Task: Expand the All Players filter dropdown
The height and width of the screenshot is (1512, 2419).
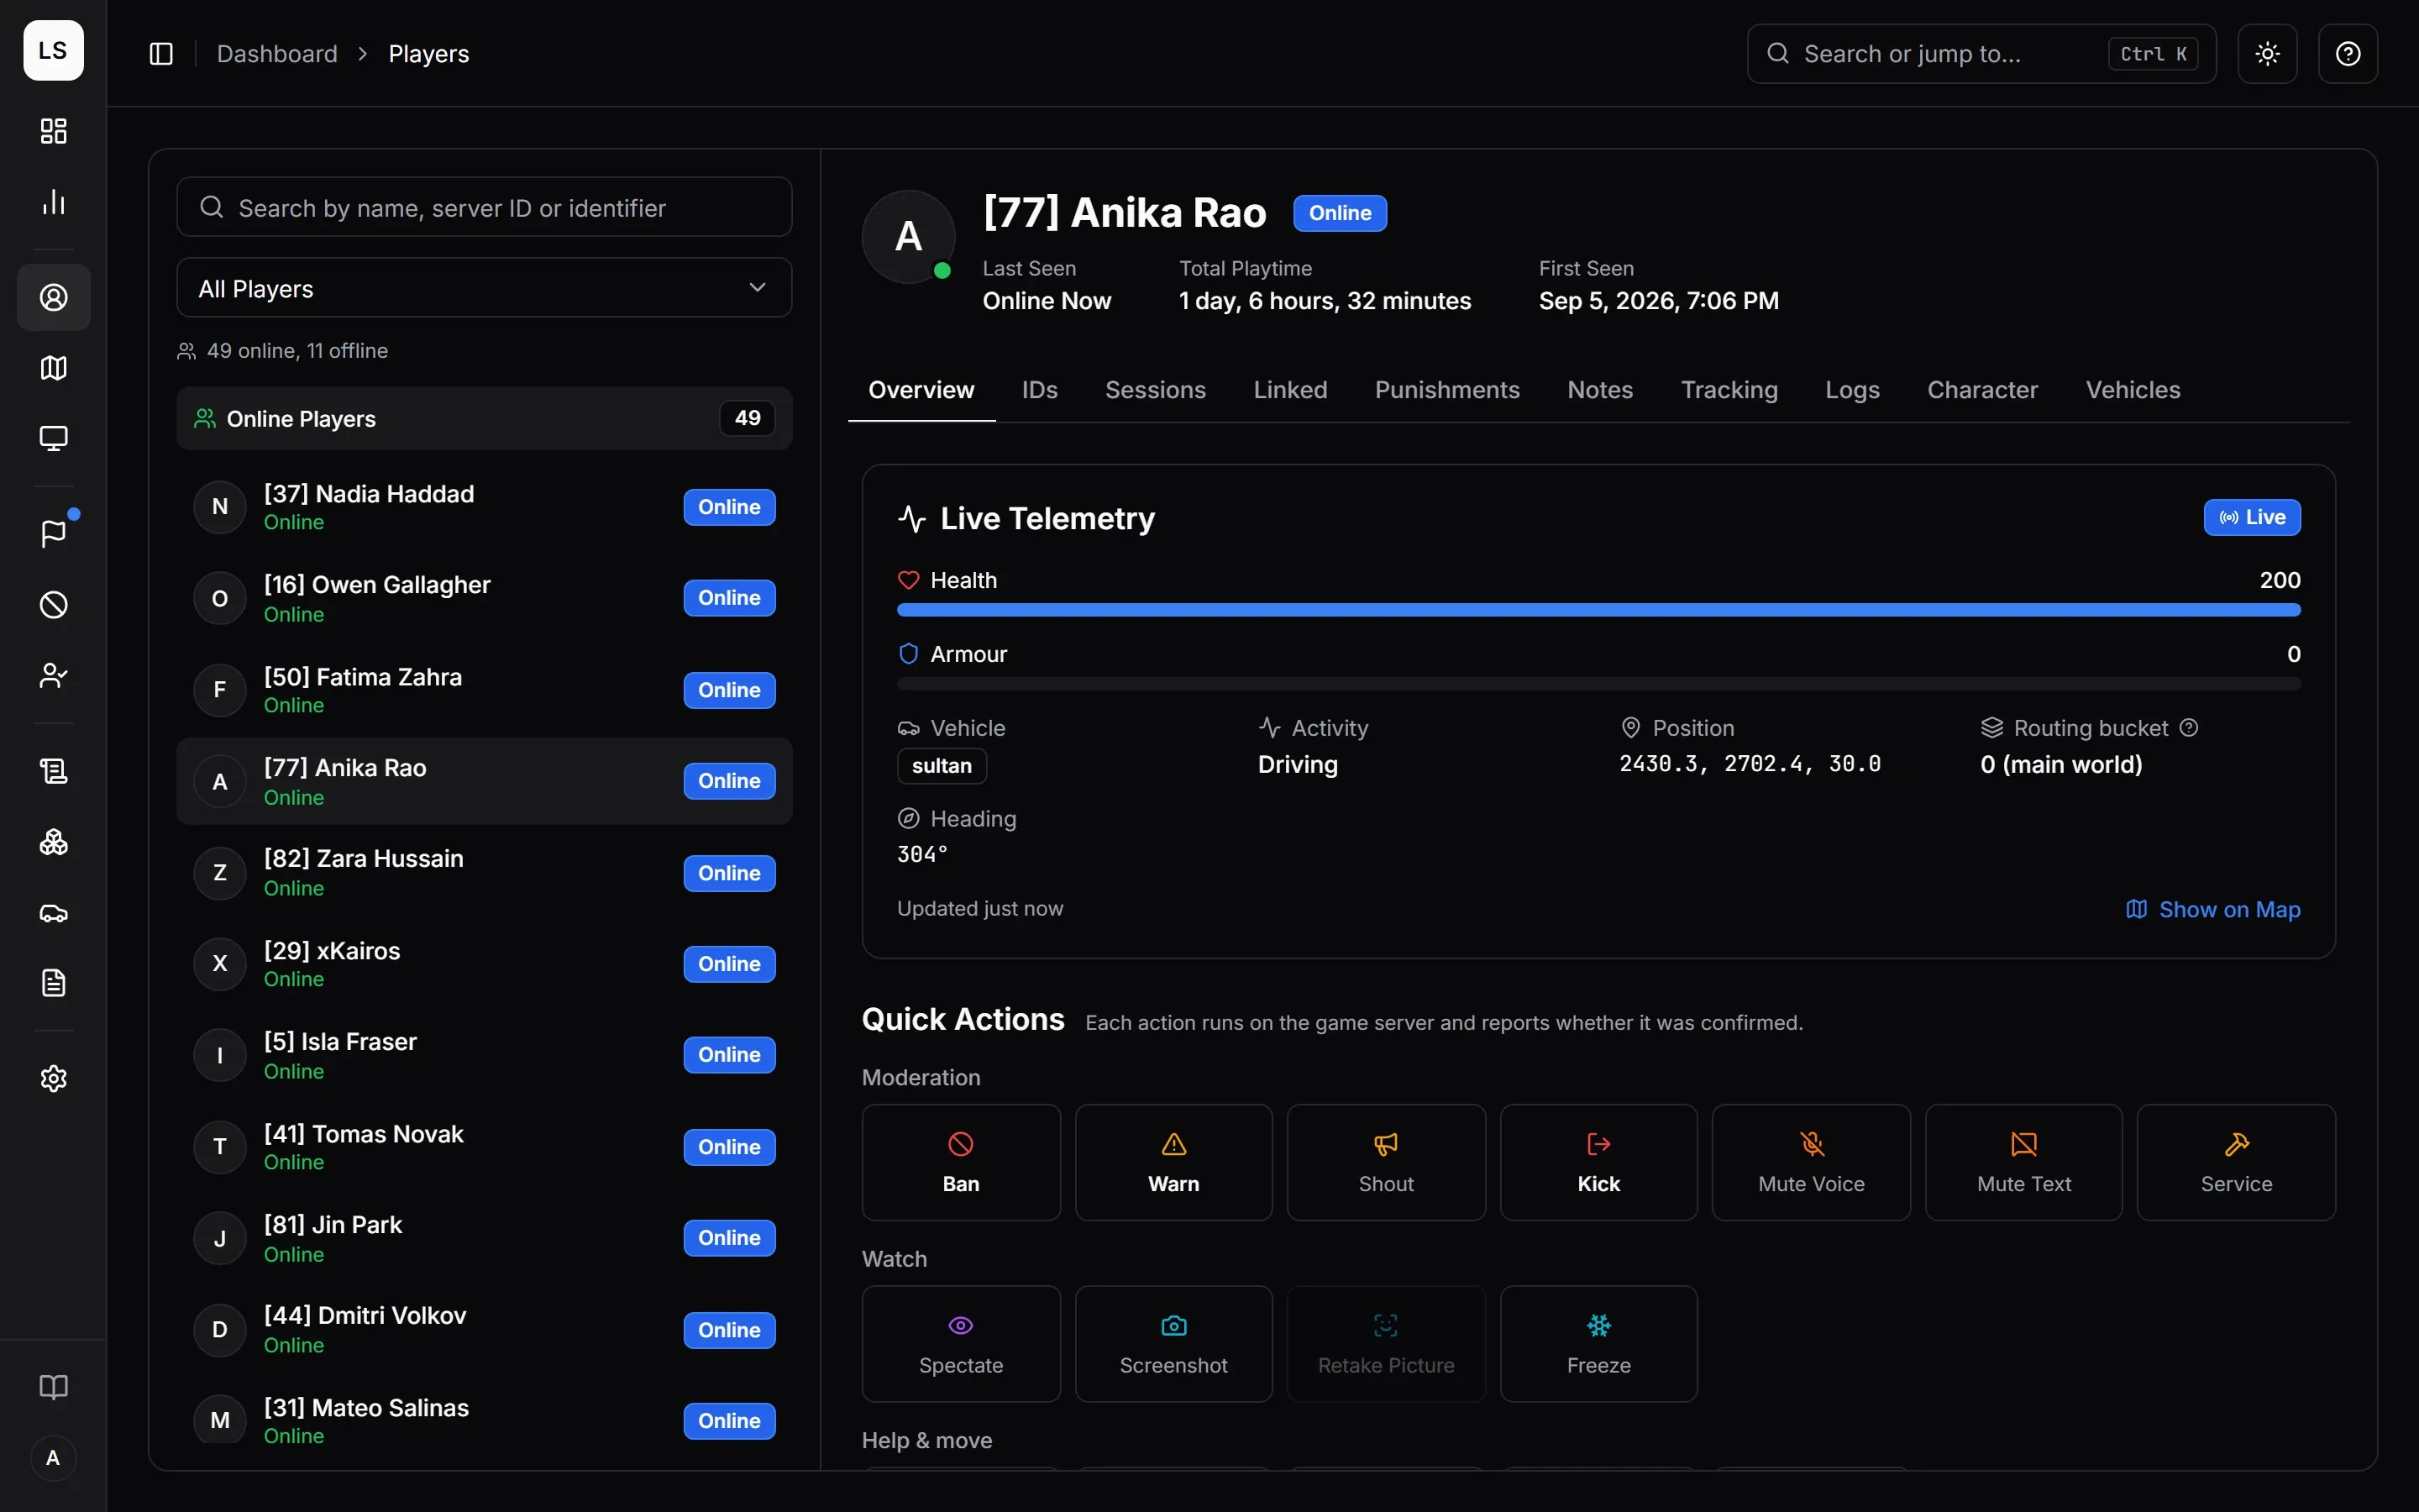Action: (x=484, y=288)
